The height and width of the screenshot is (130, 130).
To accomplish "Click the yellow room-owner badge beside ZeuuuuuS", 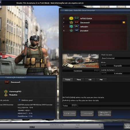I will [124, 22].
